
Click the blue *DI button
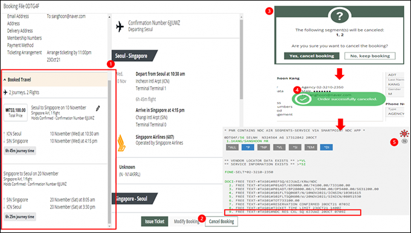(326, 147)
